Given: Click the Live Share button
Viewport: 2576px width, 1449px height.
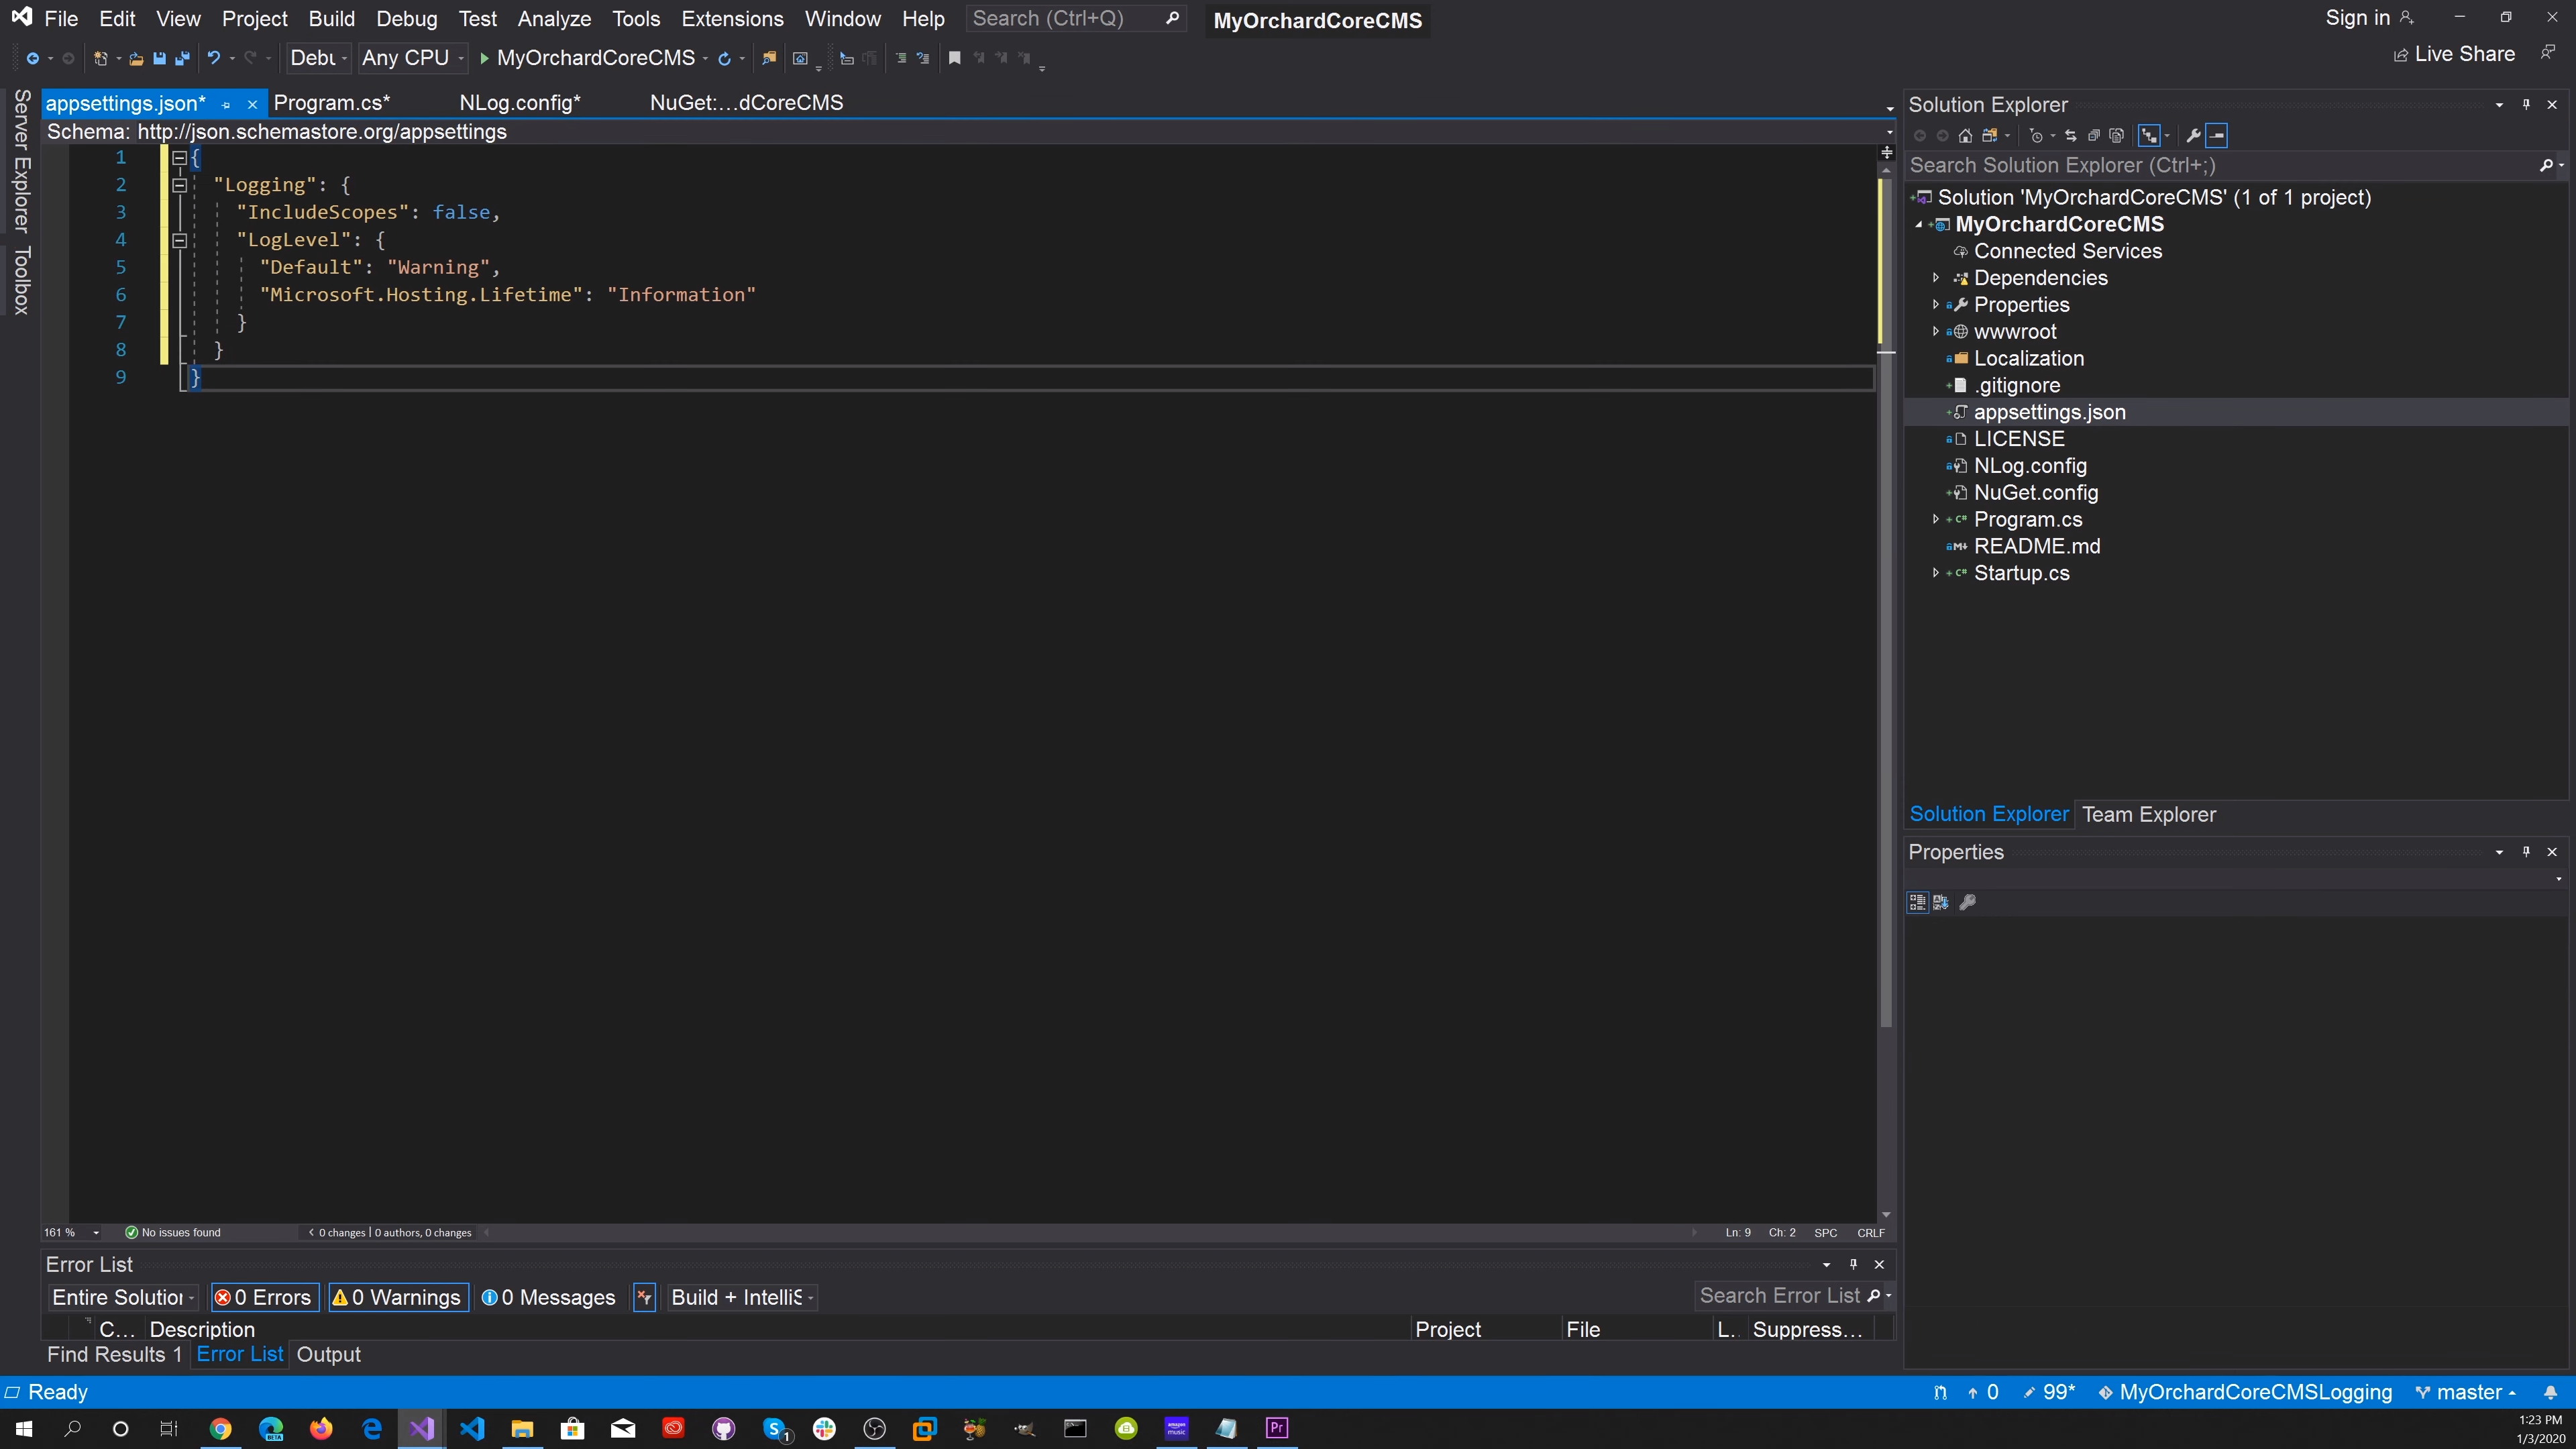Looking at the screenshot, I should click(x=2454, y=54).
